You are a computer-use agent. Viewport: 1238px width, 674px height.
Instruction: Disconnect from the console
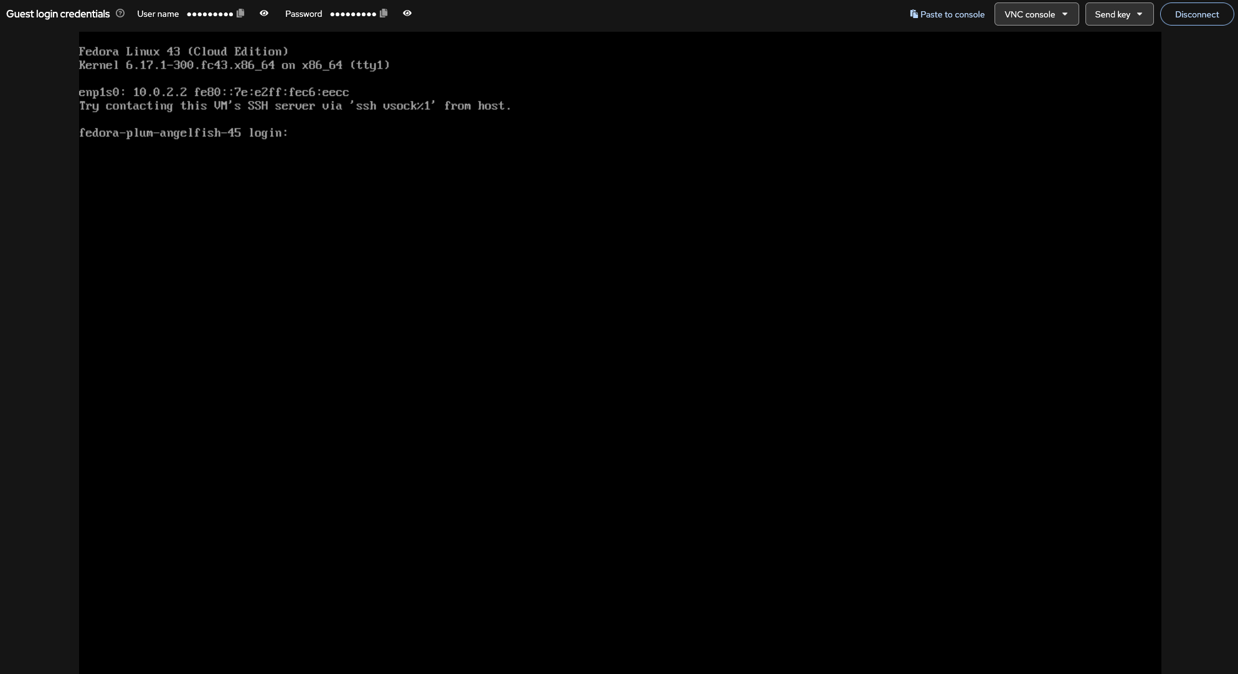pos(1196,14)
